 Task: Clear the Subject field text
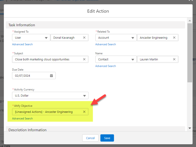pyautogui.click(x=84, y=59)
